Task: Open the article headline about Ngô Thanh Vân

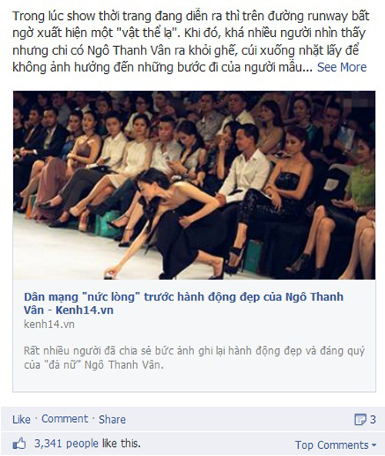Action: pos(183,303)
